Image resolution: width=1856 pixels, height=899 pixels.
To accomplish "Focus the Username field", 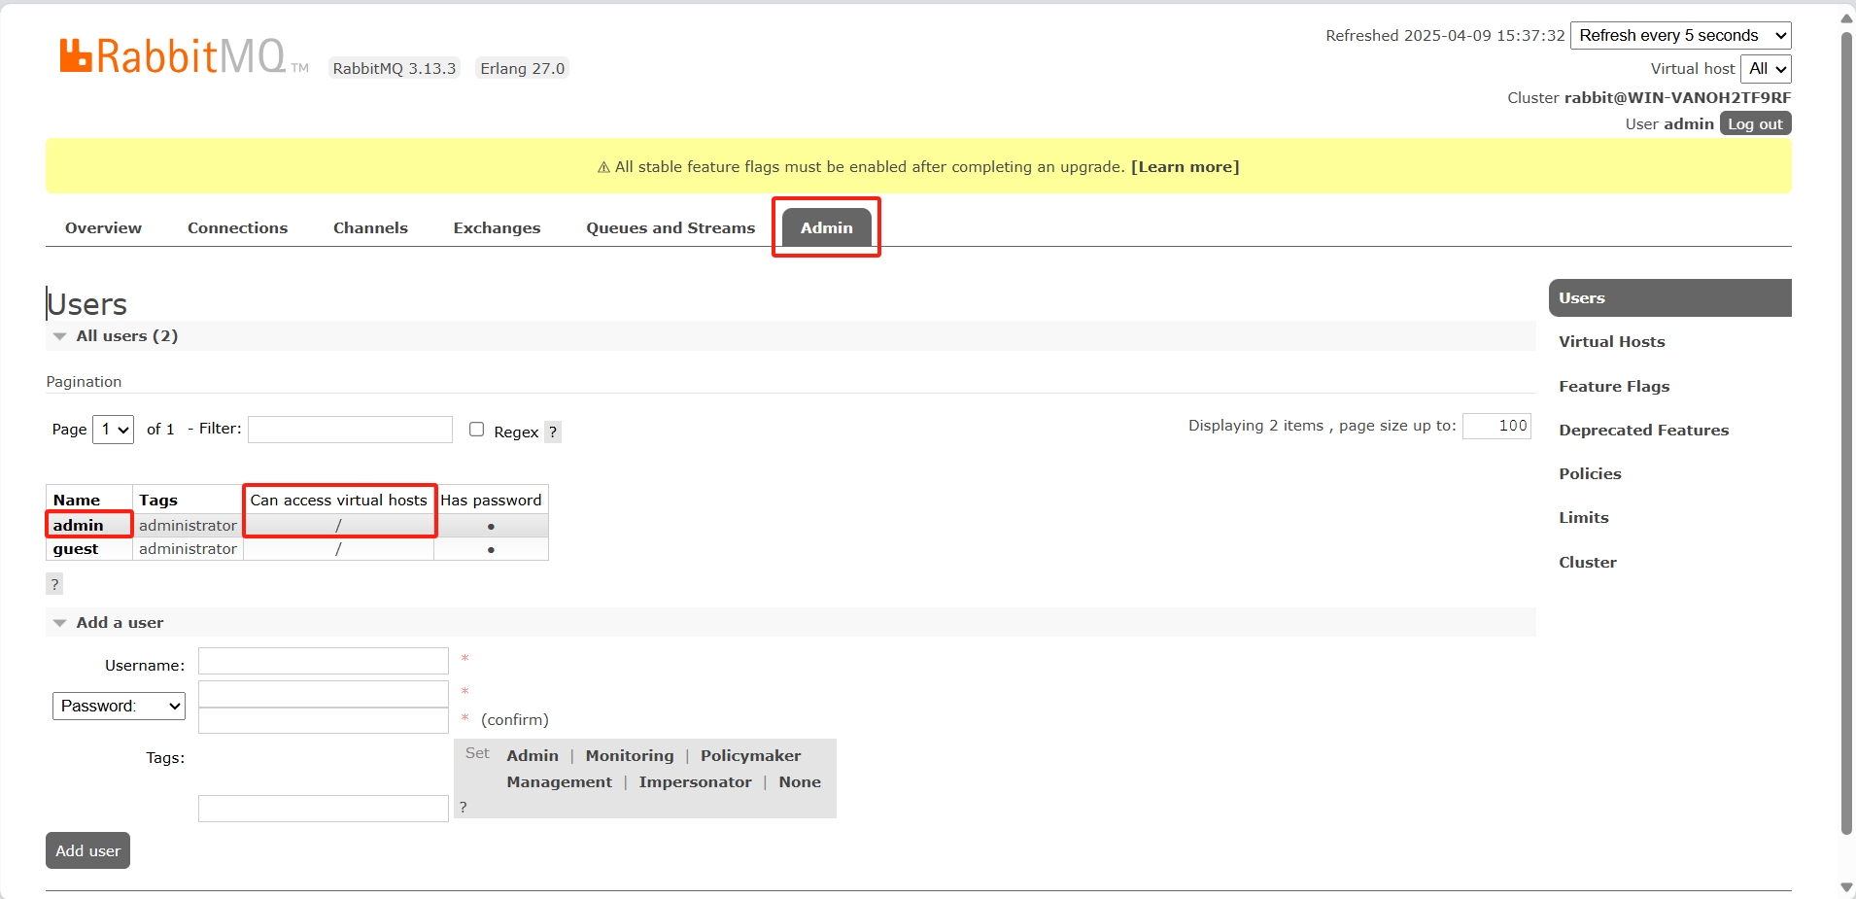I will (323, 661).
